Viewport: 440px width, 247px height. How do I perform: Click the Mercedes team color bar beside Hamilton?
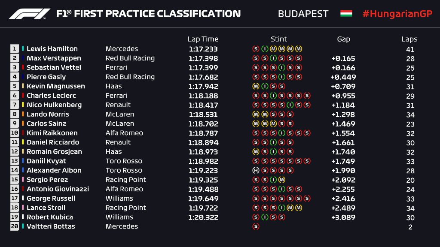(23, 49)
